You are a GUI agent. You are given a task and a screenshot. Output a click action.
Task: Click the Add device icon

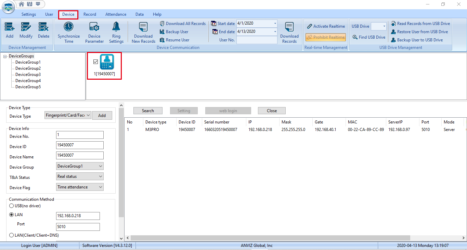10,27
